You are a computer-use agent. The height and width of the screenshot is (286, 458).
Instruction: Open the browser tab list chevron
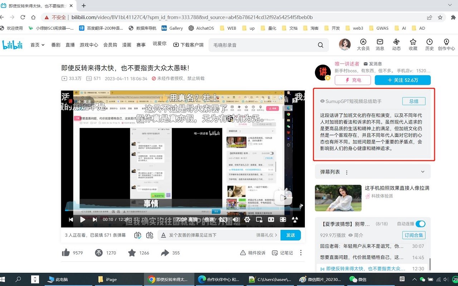tap(450, 5)
